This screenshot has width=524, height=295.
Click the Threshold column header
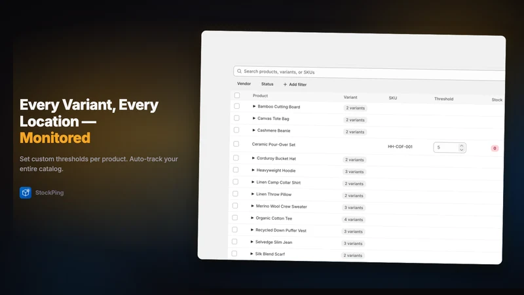click(x=443, y=99)
